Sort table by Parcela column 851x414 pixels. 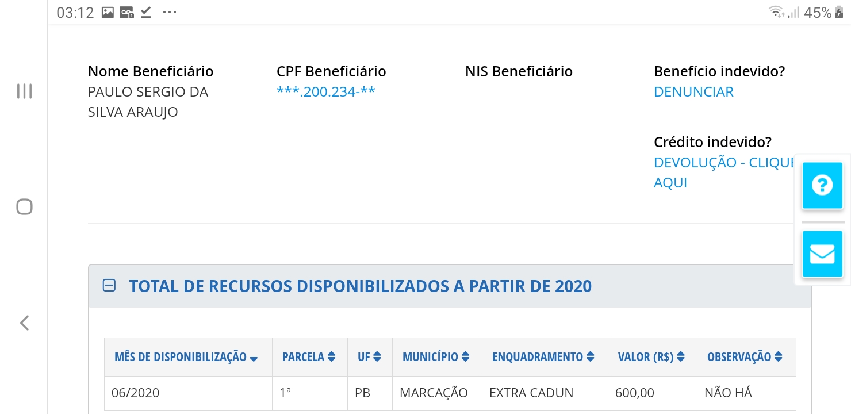(x=309, y=357)
